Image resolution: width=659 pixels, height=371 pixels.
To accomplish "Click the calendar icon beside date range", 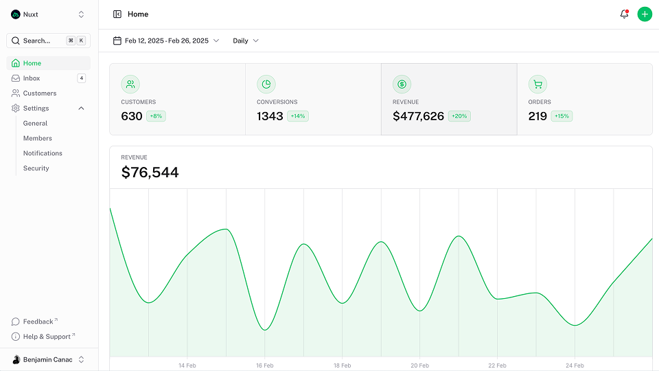I will (117, 41).
